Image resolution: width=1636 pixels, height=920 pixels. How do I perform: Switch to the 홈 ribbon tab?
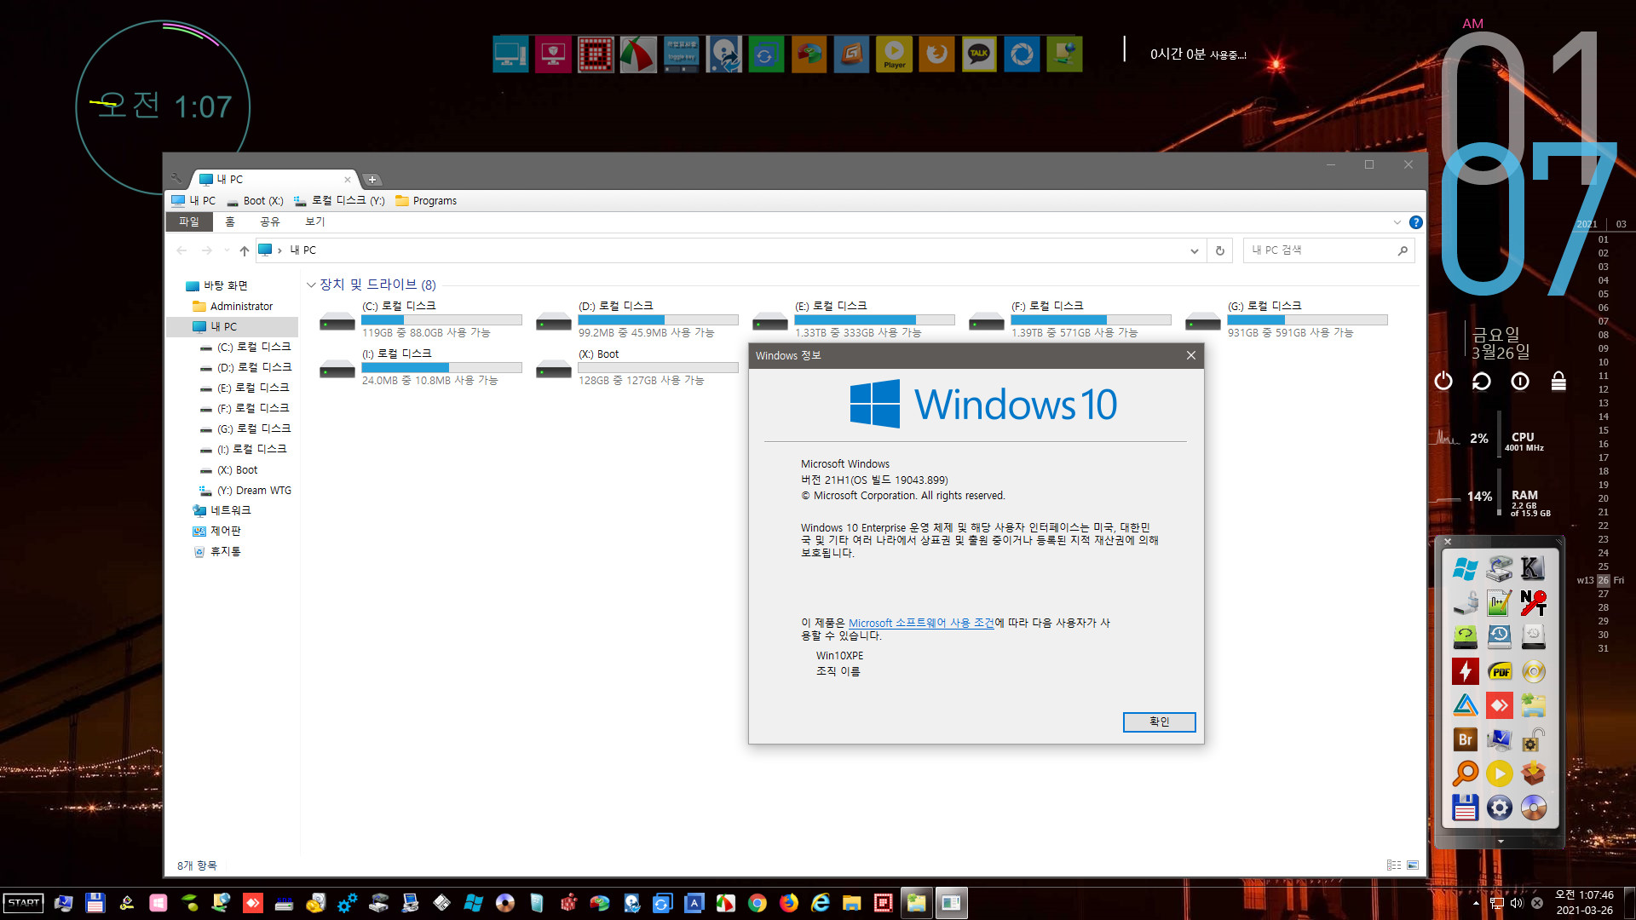point(230,221)
